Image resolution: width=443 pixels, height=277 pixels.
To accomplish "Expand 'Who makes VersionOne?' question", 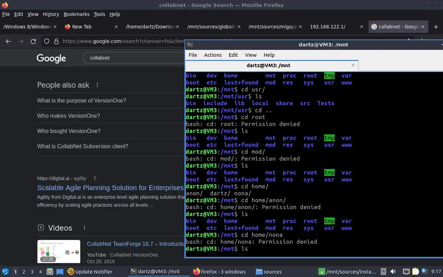I will pyautogui.click(x=69, y=116).
